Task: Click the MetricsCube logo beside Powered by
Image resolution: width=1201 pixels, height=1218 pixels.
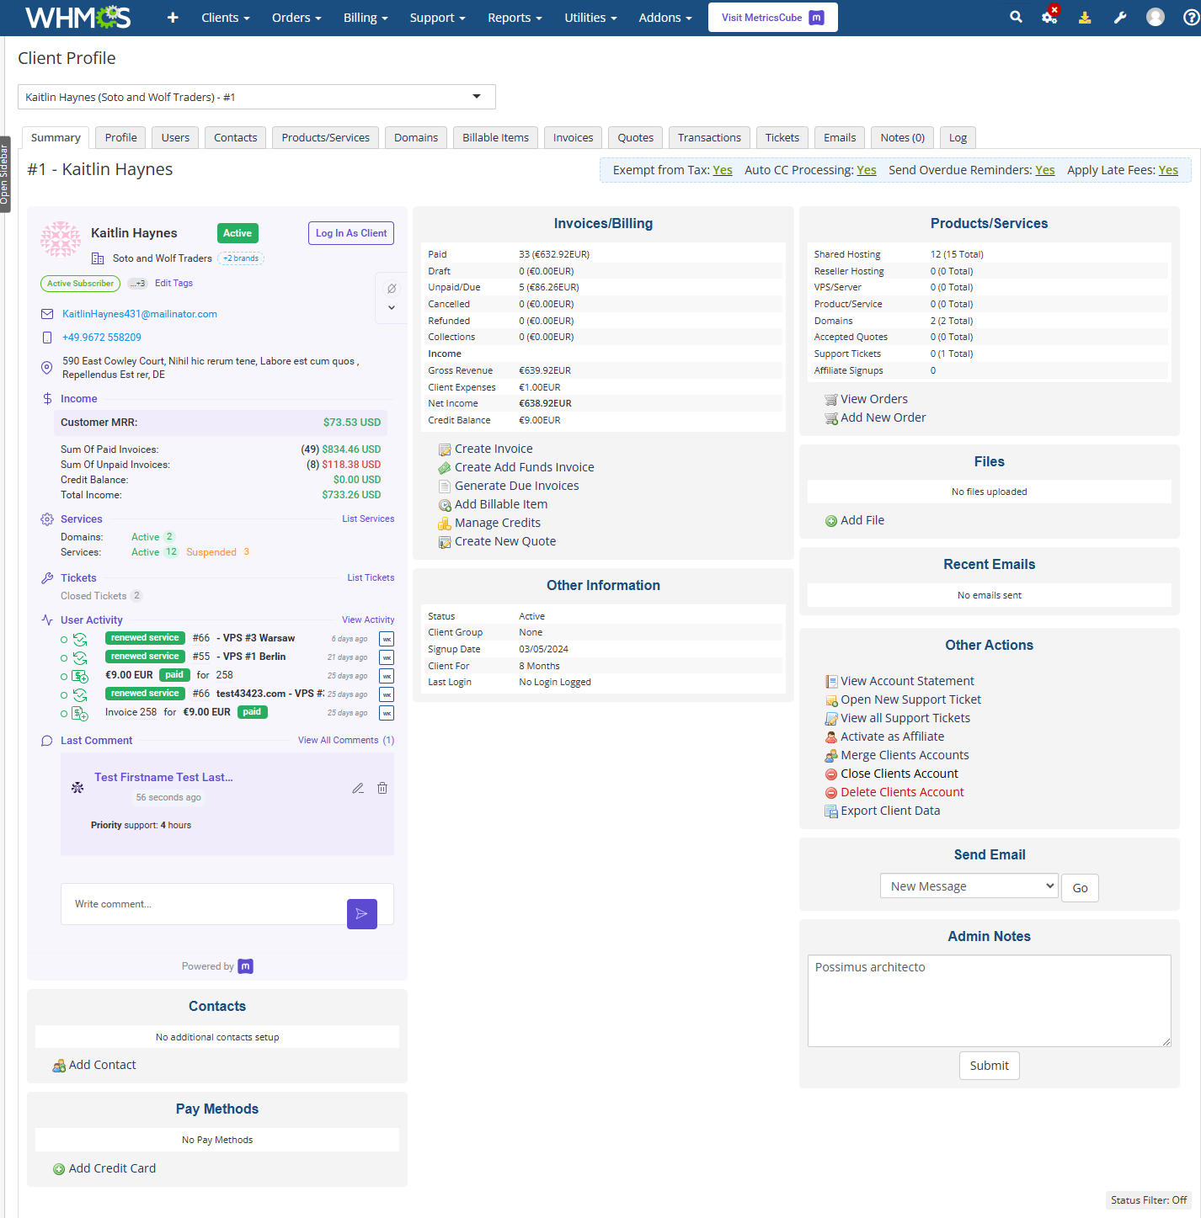Action: [246, 966]
